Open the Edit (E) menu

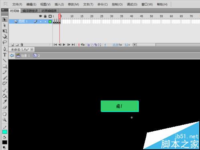(31, 4)
